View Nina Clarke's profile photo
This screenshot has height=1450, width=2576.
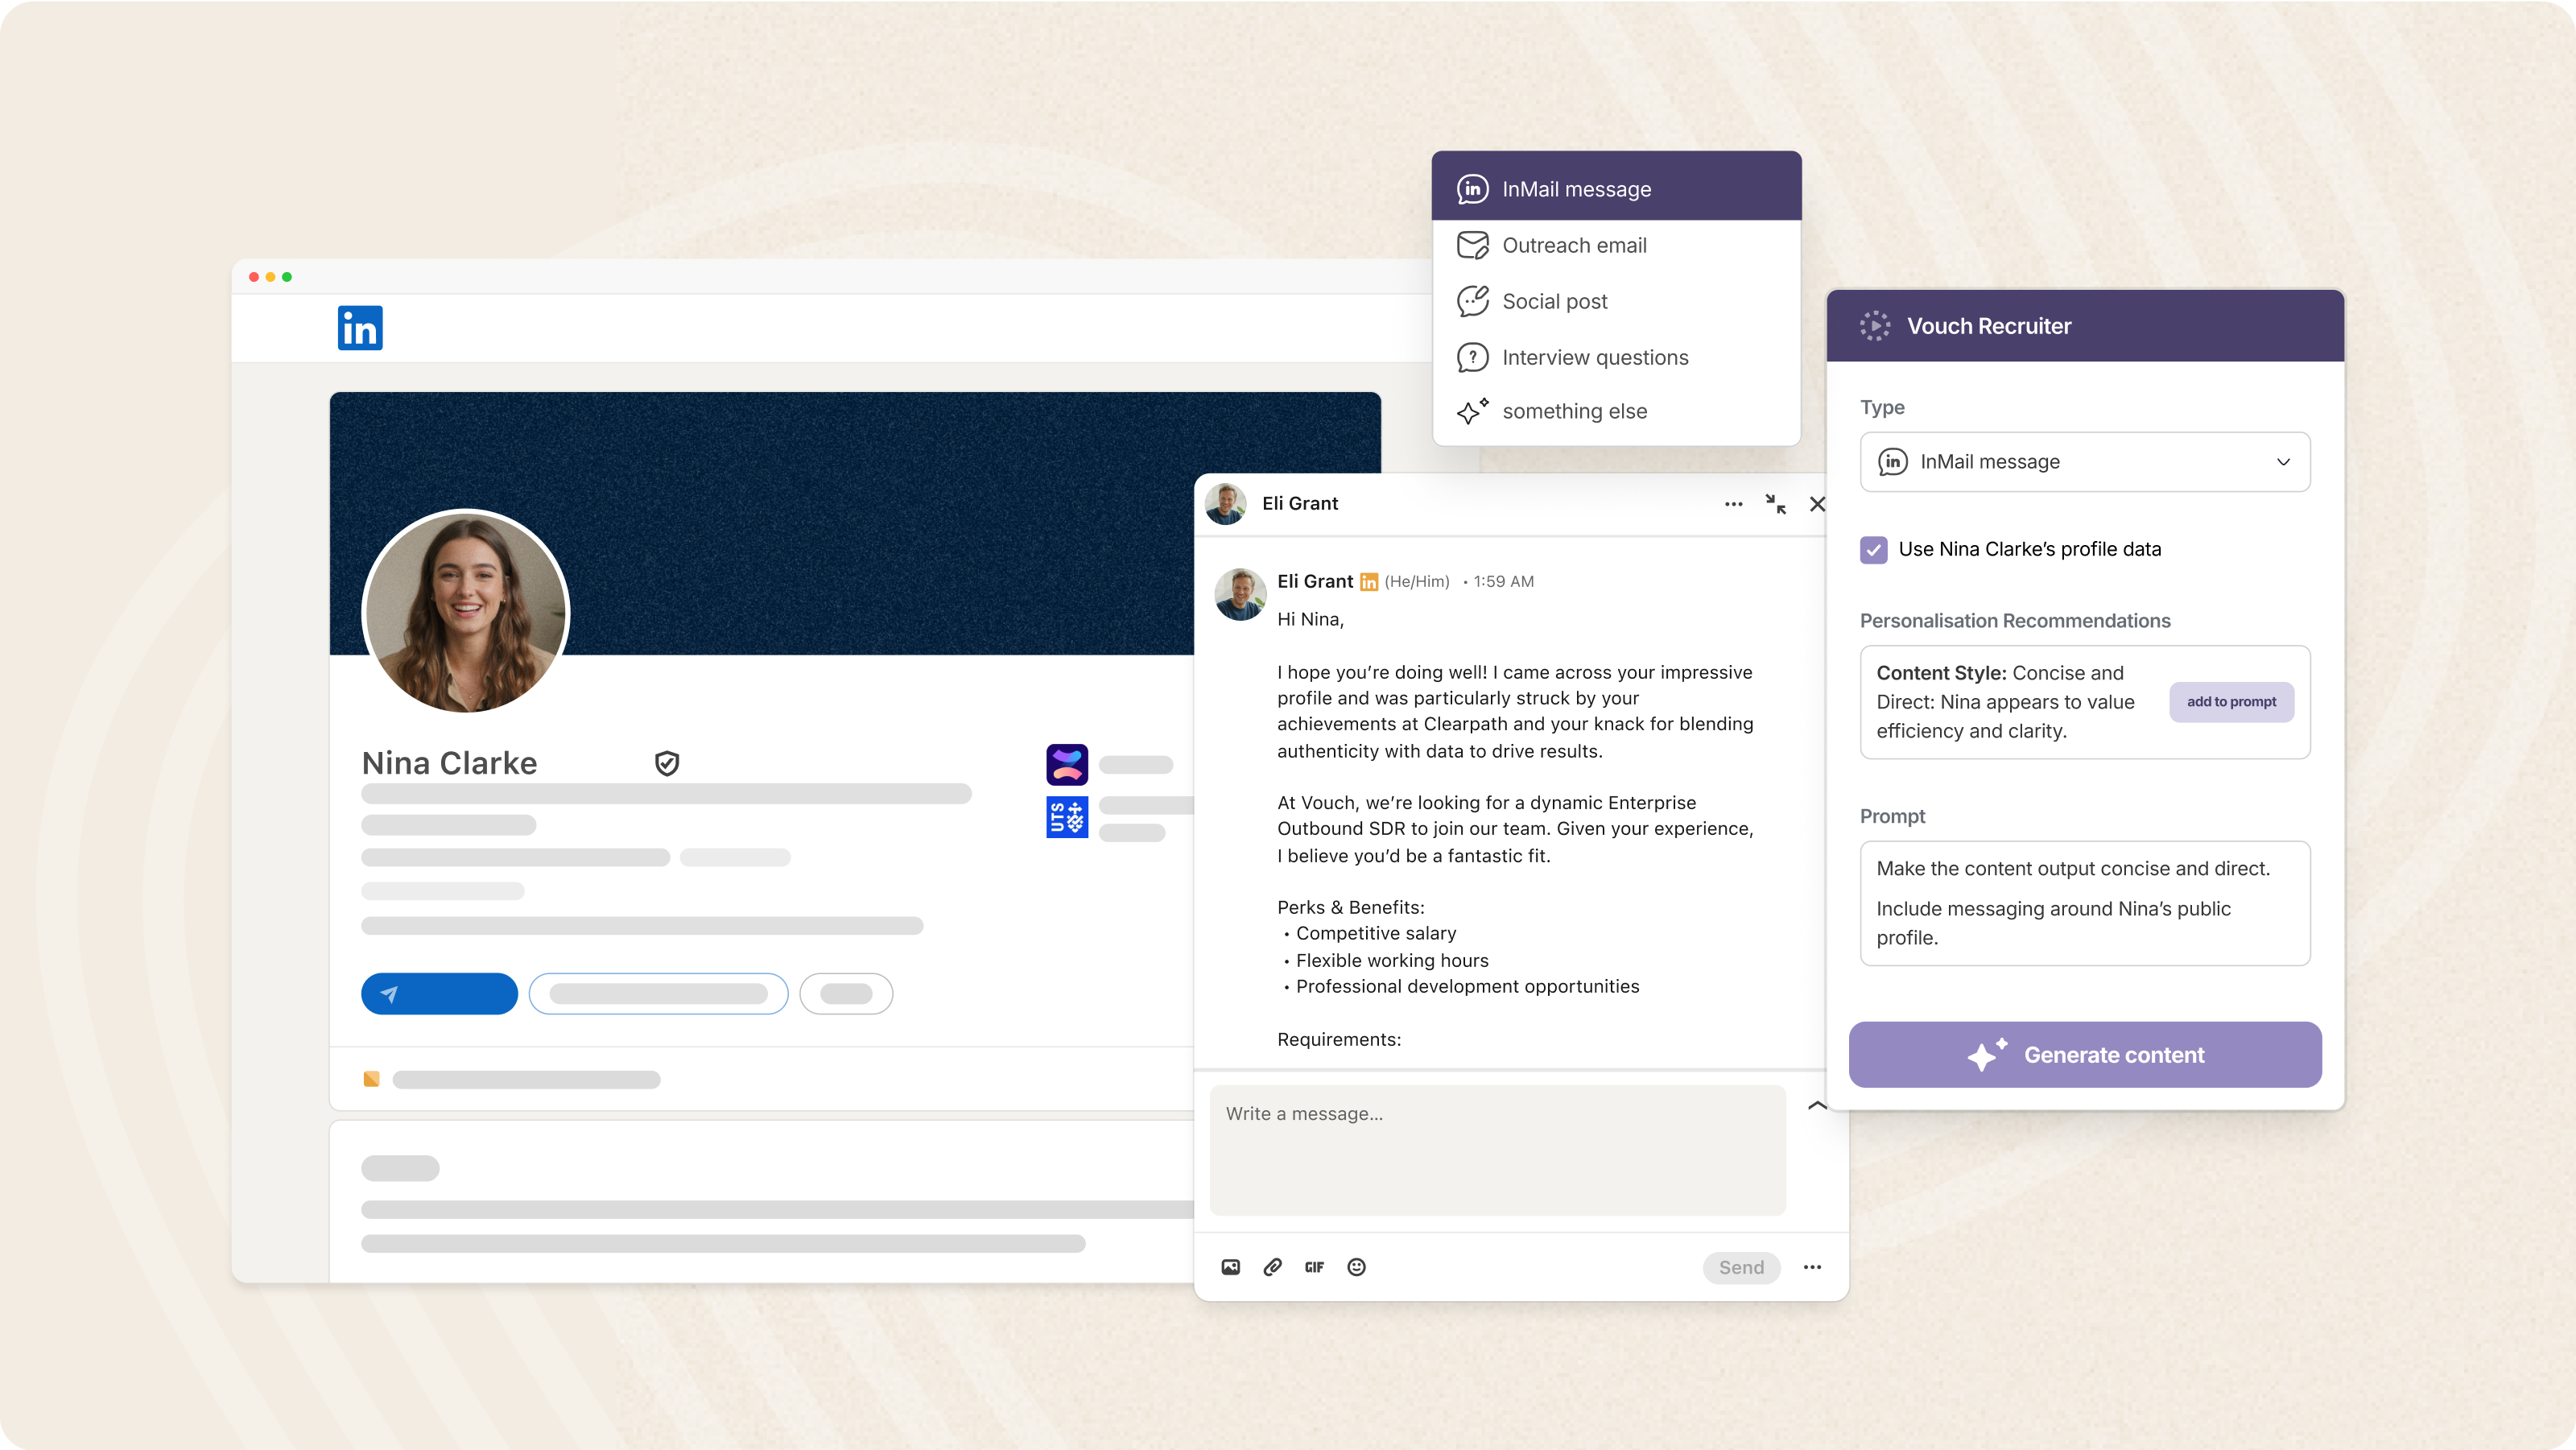click(x=466, y=611)
